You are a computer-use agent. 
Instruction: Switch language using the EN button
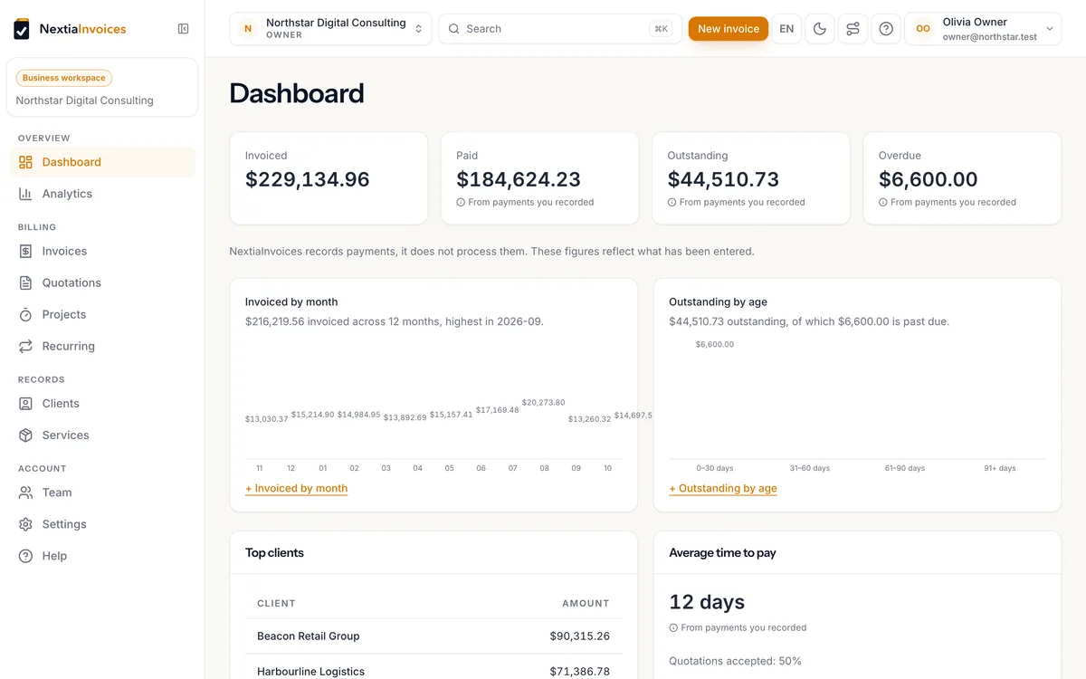pyautogui.click(x=786, y=29)
